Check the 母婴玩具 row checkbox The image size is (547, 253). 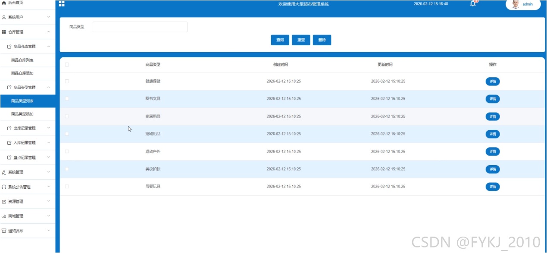coord(67,187)
